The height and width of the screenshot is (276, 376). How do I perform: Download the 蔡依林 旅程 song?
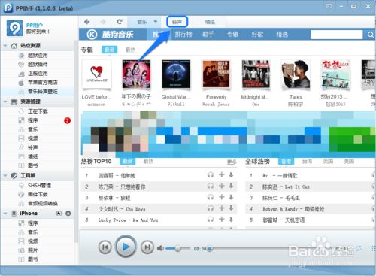231,197
